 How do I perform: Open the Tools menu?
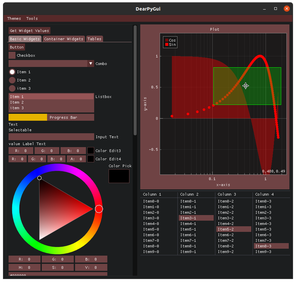[x=32, y=18]
